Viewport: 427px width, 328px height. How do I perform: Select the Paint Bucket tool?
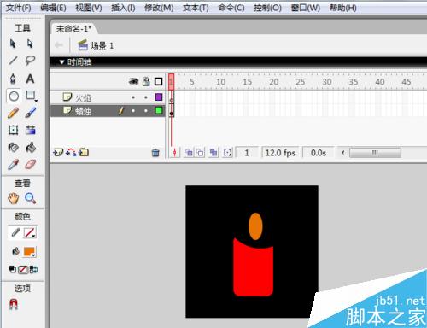(x=31, y=147)
